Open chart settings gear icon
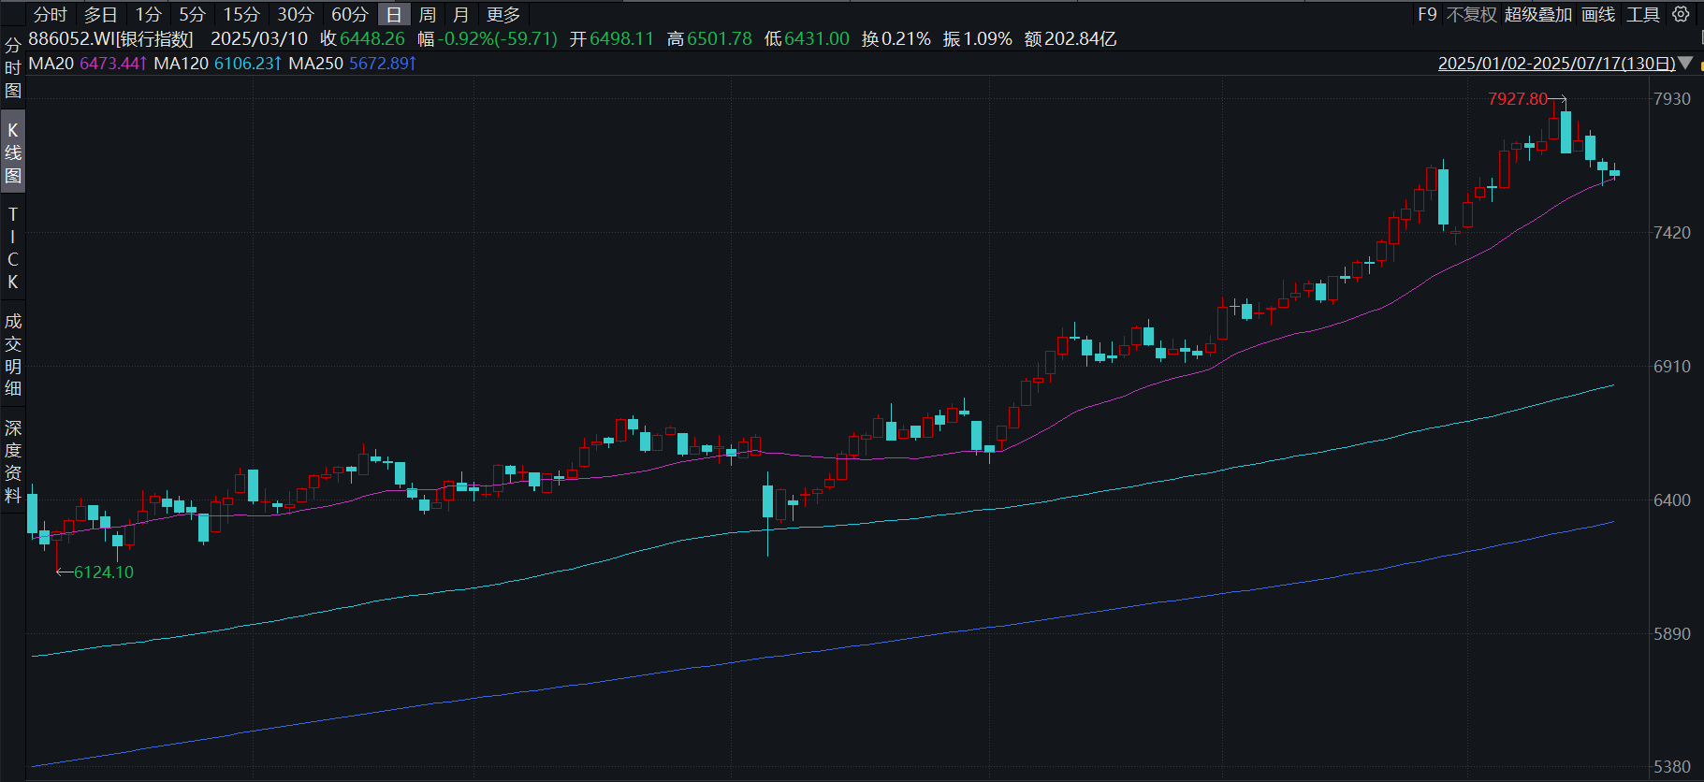The image size is (1704, 782). [1682, 14]
